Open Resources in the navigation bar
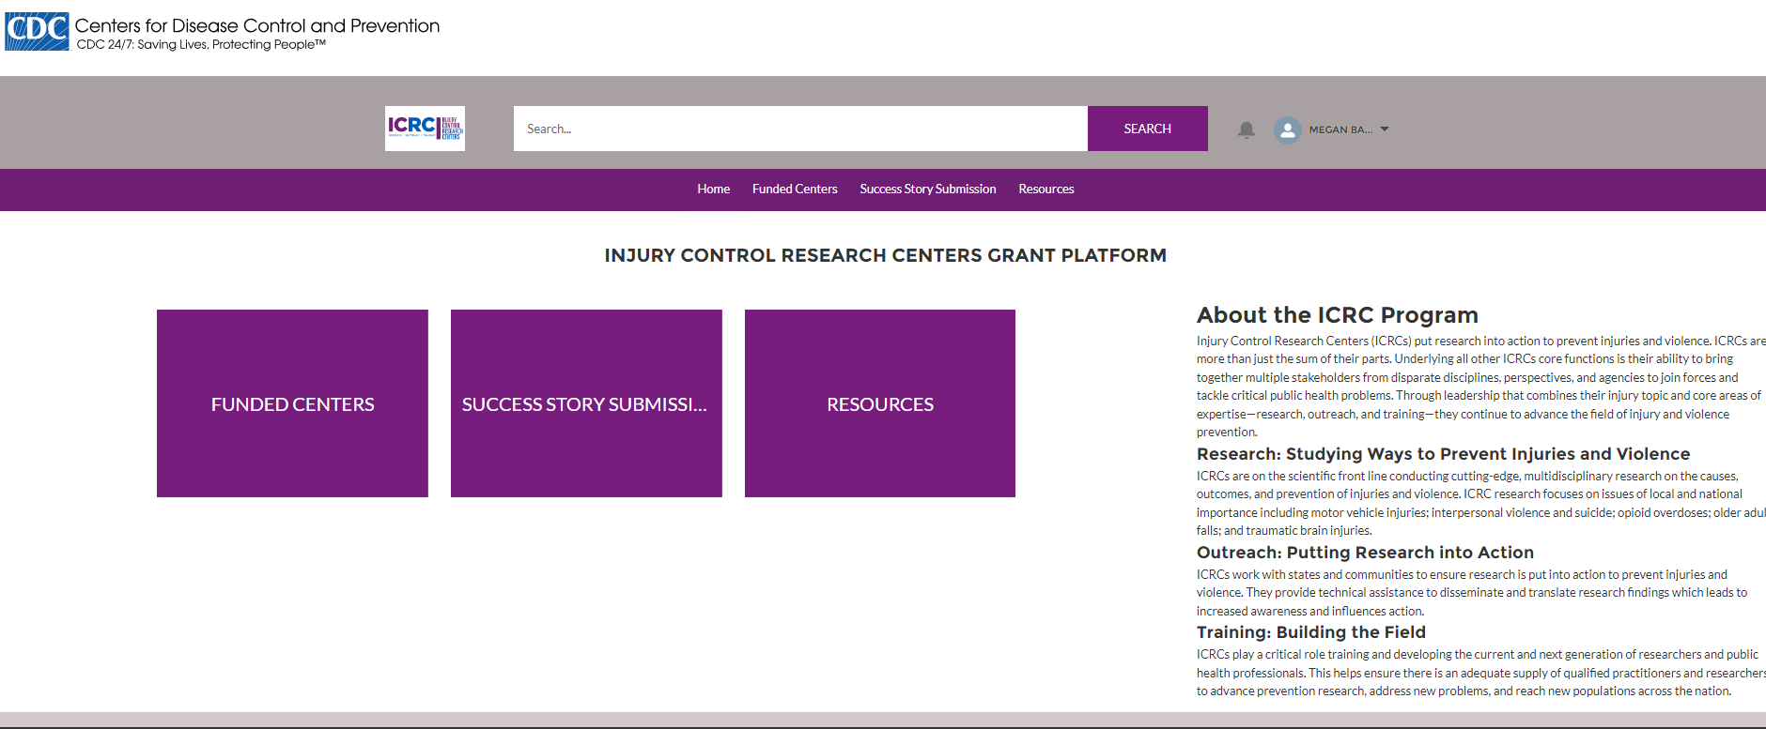Screen dimensions: 1766x729 [x=1046, y=189]
